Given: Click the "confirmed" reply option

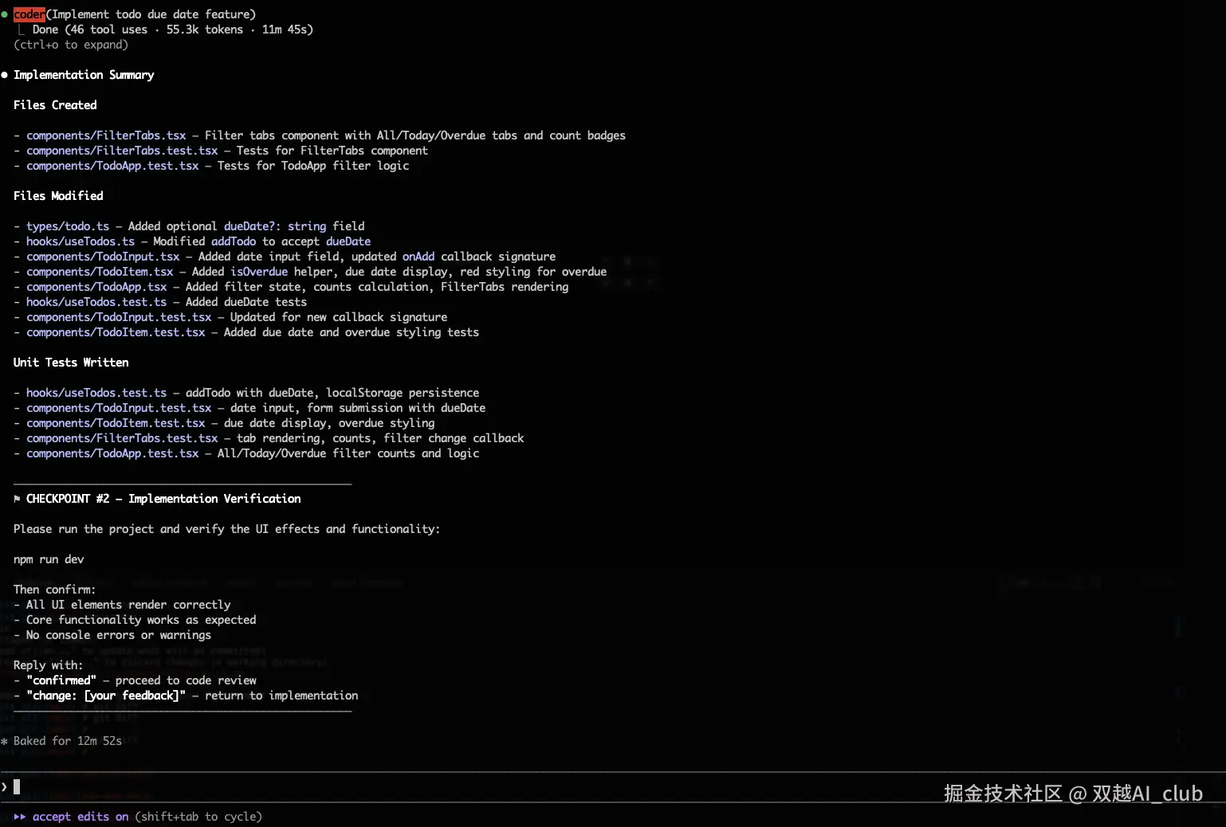Looking at the screenshot, I should 61,680.
